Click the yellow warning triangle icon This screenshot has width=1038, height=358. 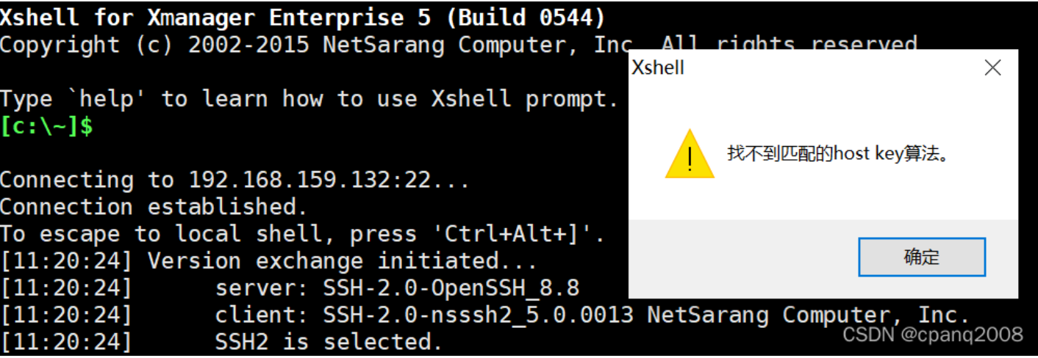pyautogui.click(x=689, y=154)
